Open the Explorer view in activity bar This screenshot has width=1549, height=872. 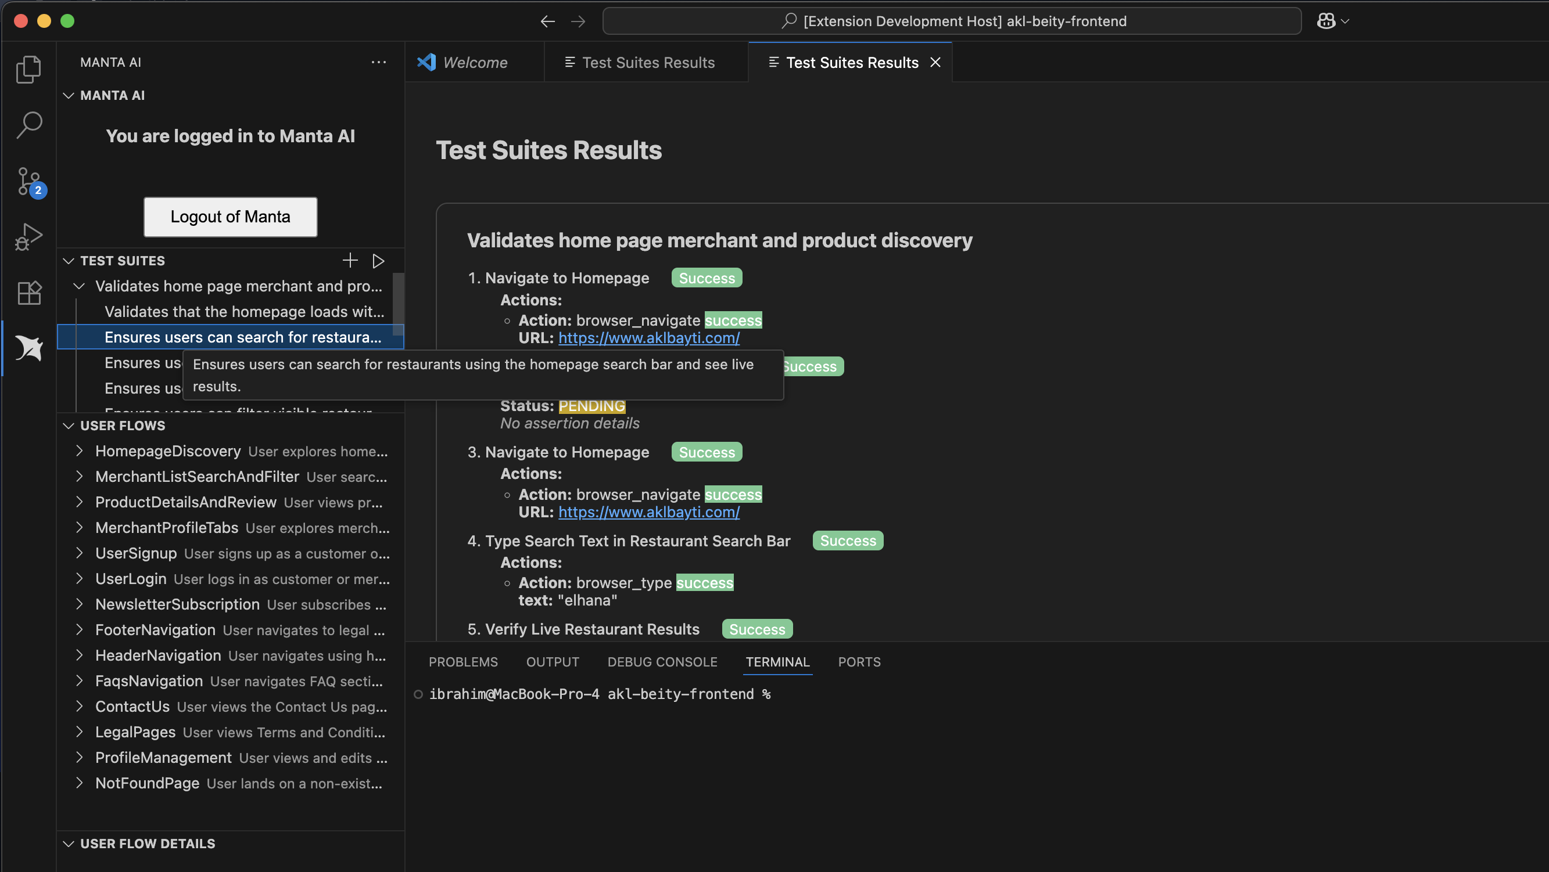(x=28, y=70)
